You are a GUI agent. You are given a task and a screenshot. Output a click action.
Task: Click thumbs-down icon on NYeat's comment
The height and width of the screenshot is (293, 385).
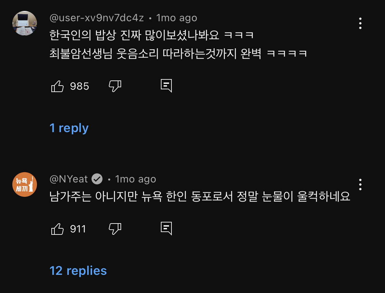[x=115, y=229]
